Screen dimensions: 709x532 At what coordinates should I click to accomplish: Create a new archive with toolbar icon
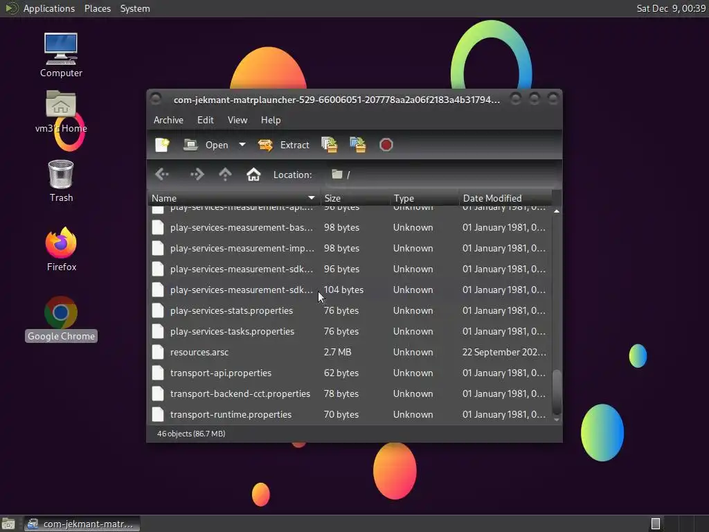[162, 145]
